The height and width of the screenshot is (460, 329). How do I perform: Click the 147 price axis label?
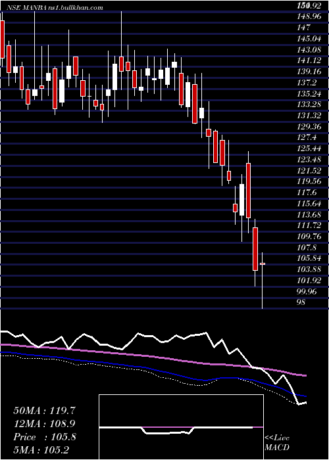304,28
